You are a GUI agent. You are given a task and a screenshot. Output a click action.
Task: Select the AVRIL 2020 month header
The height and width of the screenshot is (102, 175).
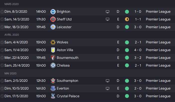click(x=12, y=35)
